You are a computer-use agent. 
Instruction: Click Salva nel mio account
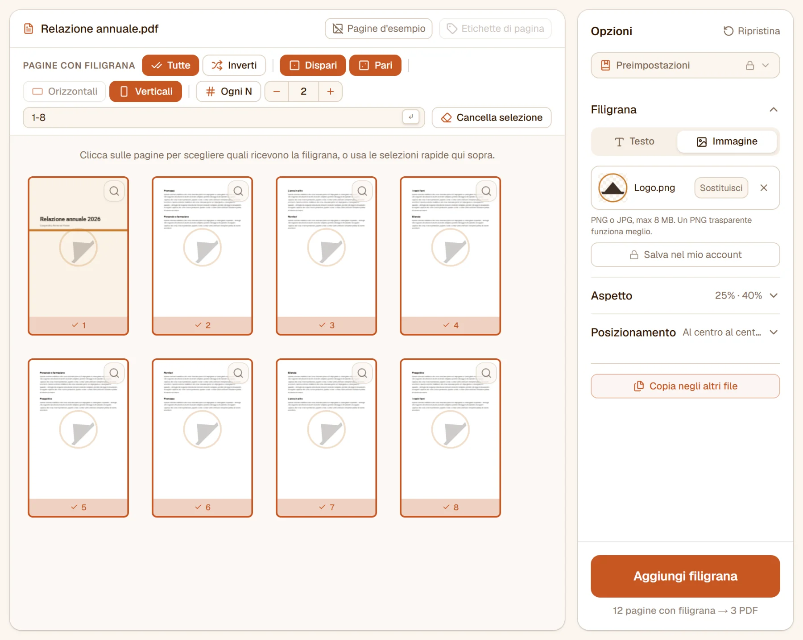tap(685, 255)
